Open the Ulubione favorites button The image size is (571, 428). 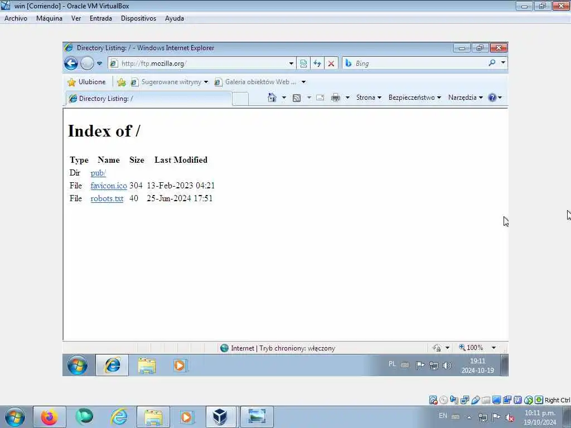click(x=86, y=82)
